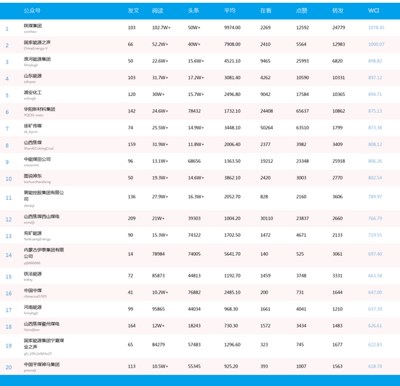
Task: Open the WCI score 806.26 link
Action: point(375,161)
